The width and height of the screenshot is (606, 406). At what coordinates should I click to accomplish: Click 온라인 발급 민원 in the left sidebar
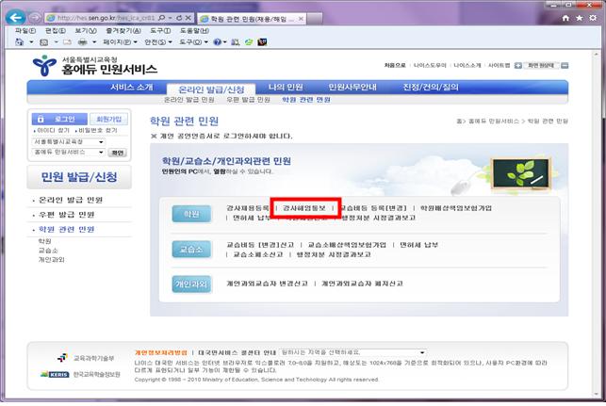71,200
